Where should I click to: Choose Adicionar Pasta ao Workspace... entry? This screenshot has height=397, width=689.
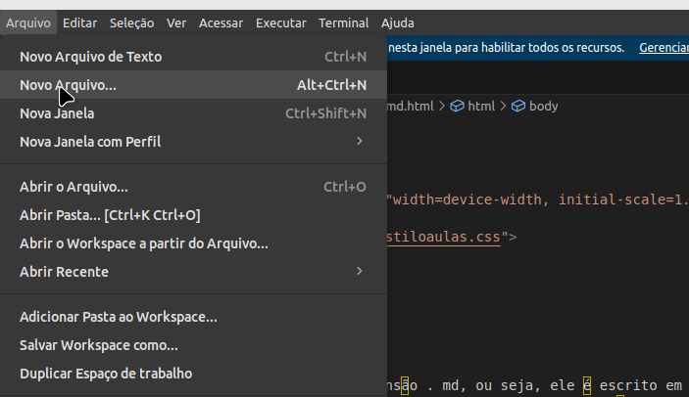193,317
